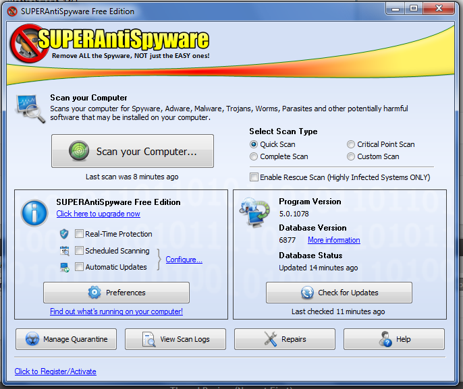The width and height of the screenshot is (463, 389).
Task: Click the document magnifier scan logs icon
Action: [x=148, y=339]
